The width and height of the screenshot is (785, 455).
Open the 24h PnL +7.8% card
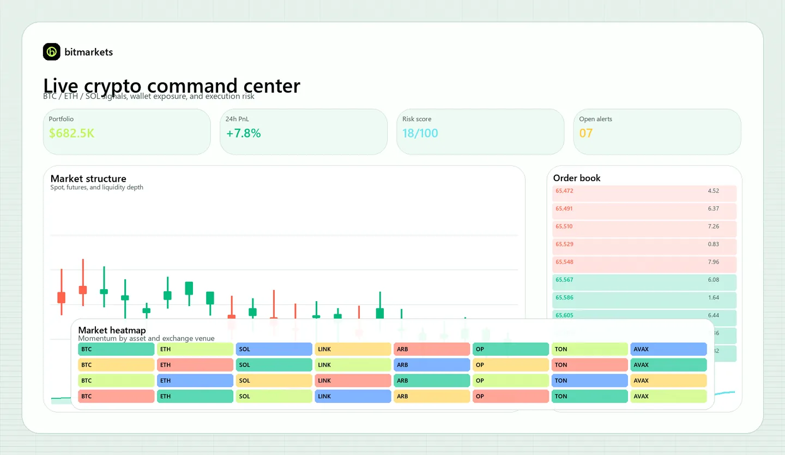[303, 131]
